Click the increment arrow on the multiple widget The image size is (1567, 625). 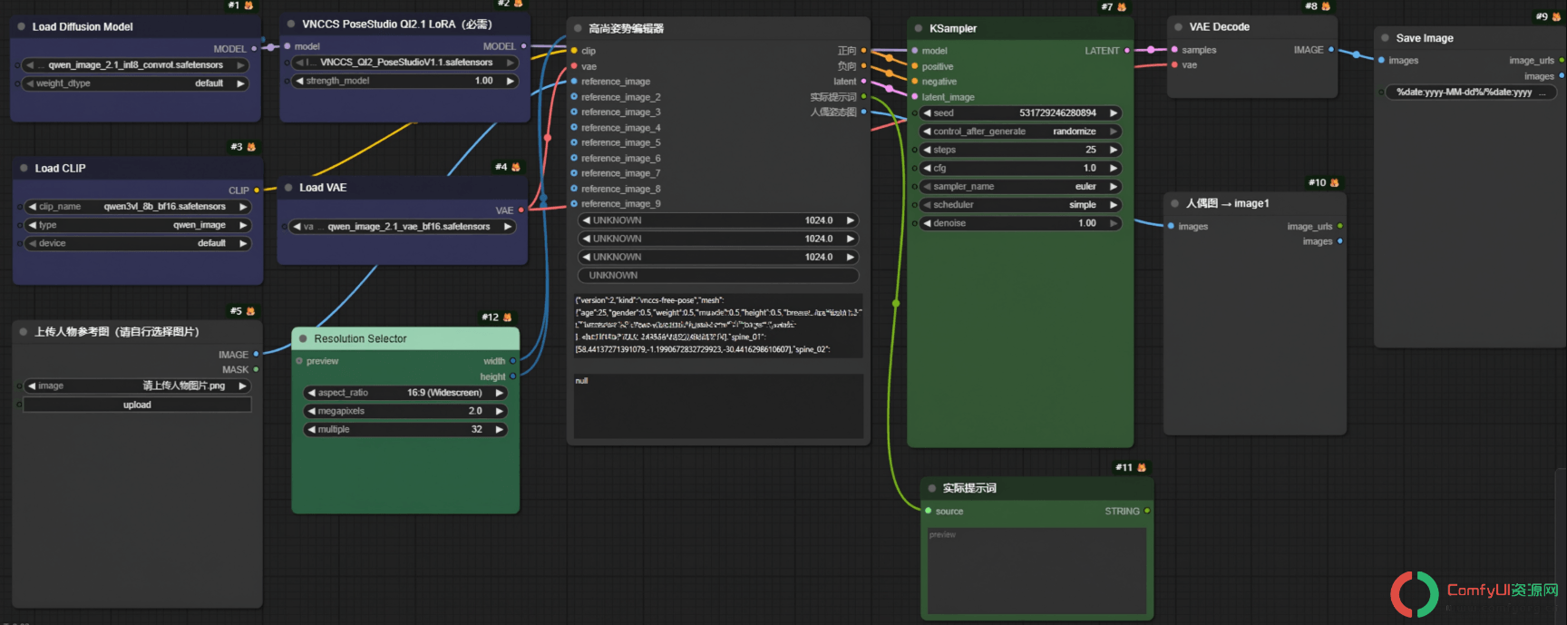499,429
